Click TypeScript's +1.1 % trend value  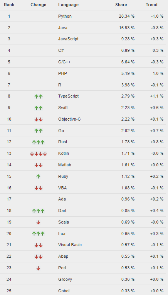pos(157,96)
